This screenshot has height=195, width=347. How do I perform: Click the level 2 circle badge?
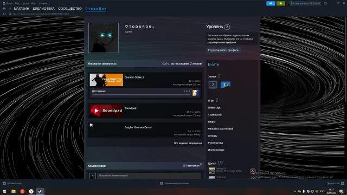pyautogui.click(x=227, y=27)
